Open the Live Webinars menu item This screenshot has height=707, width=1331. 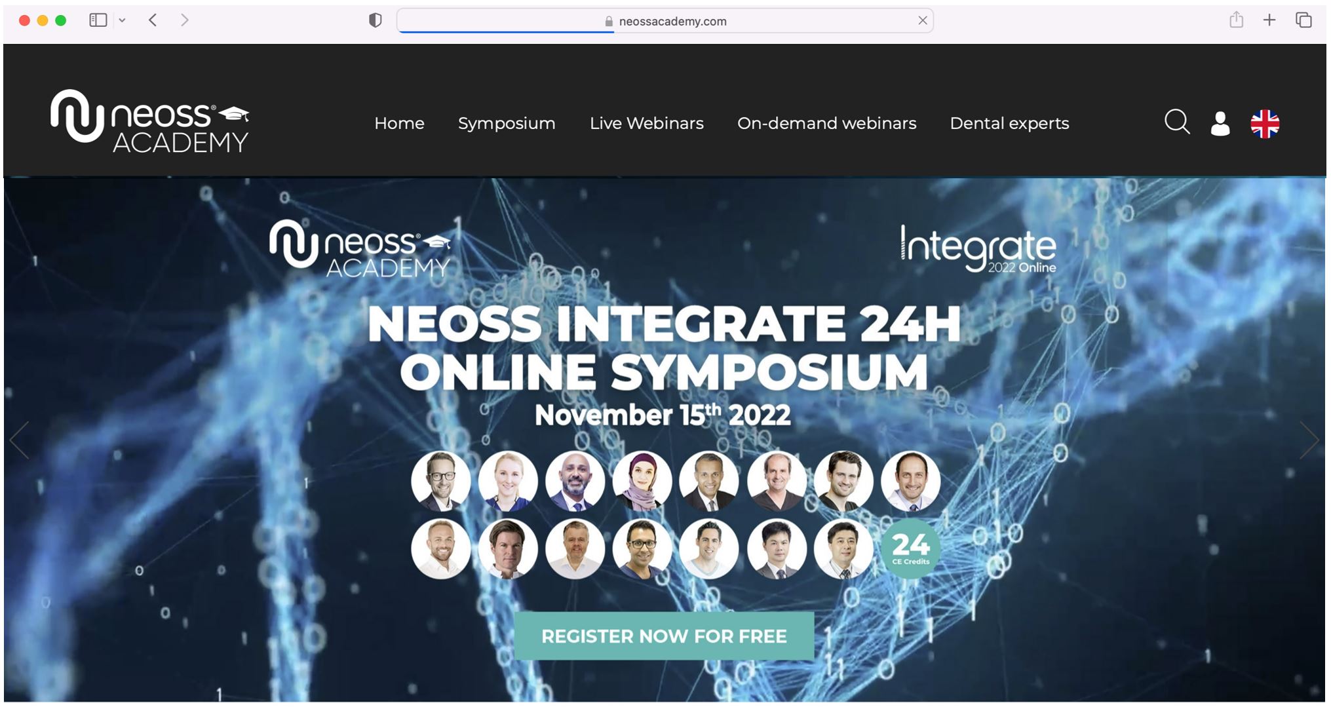pos(646,123)
